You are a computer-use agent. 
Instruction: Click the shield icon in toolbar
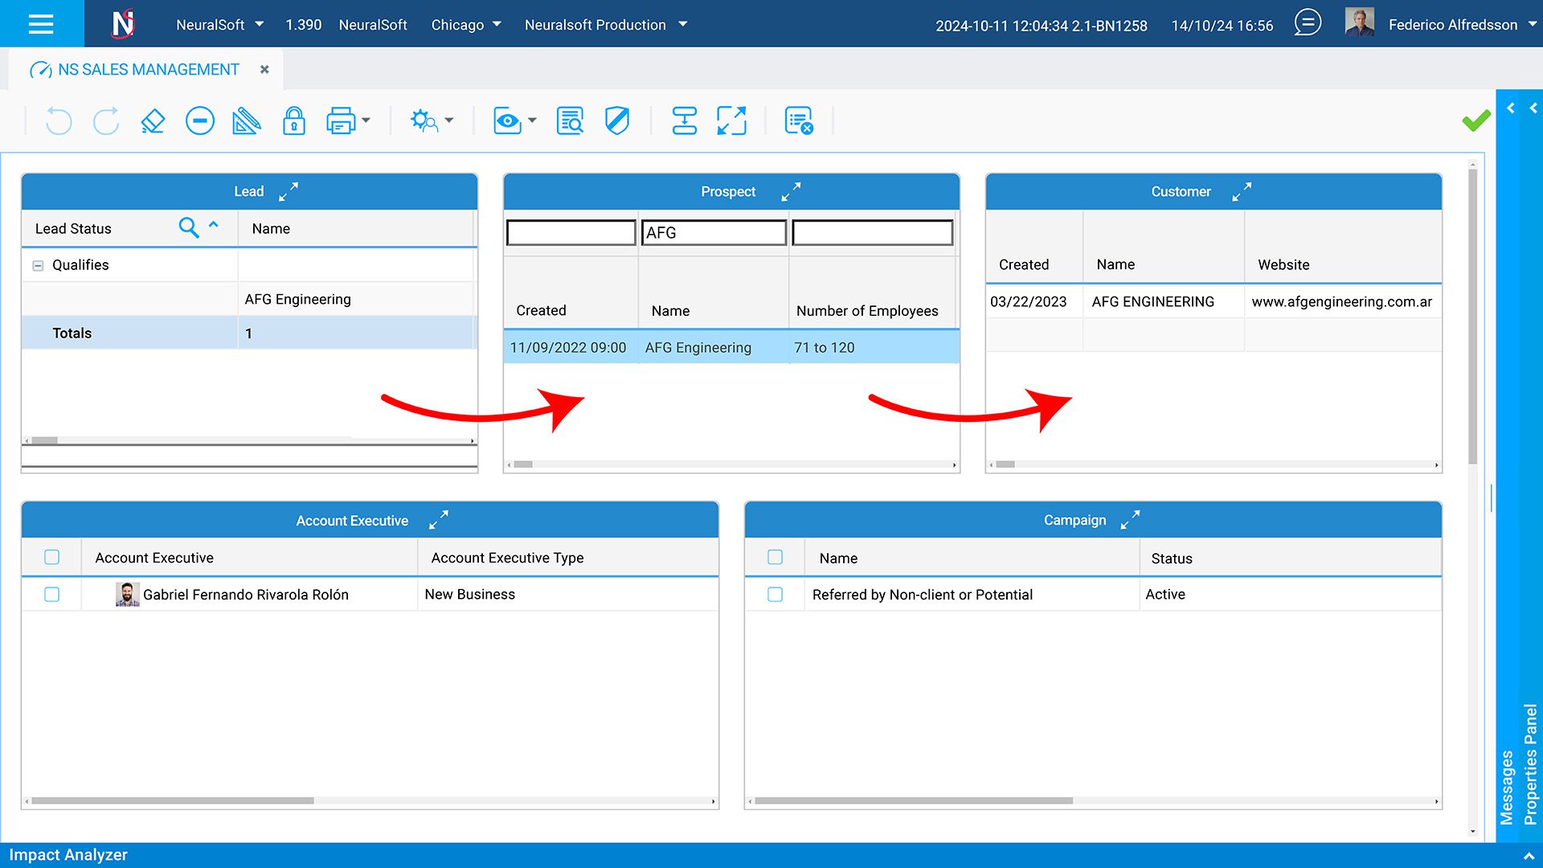click(617, 121)
